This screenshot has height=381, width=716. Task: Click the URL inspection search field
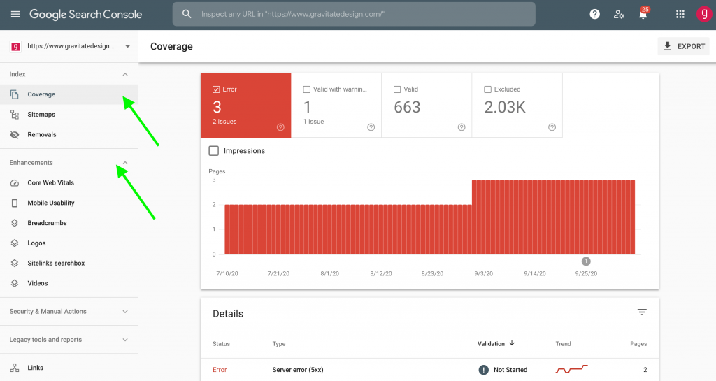tap(354, 14)
